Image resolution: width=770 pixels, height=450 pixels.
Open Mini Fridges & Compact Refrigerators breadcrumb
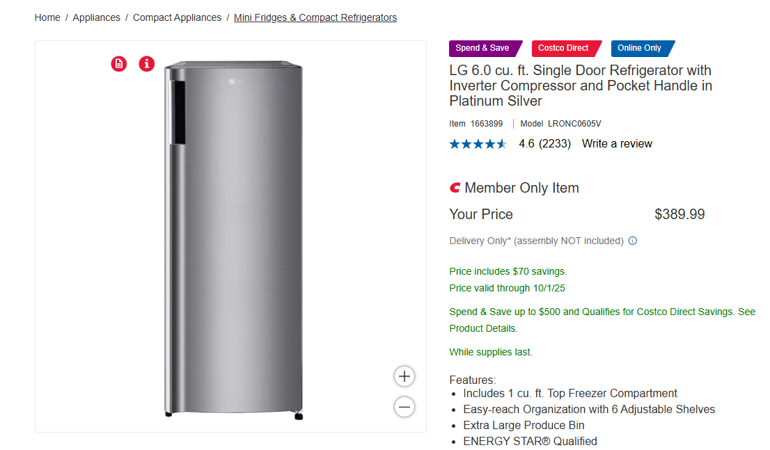(x=315, y=17)
